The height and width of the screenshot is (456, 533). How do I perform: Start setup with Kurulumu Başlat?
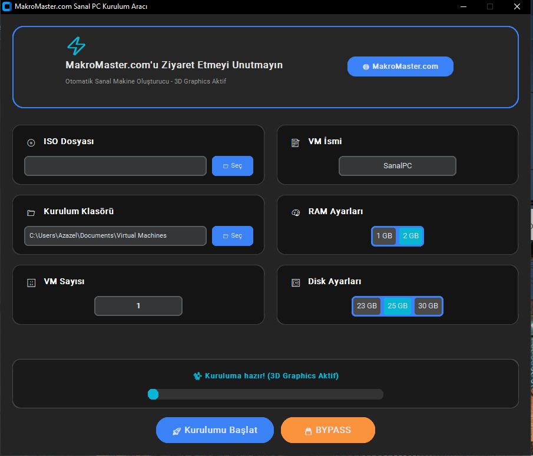(x=215, y=430)
